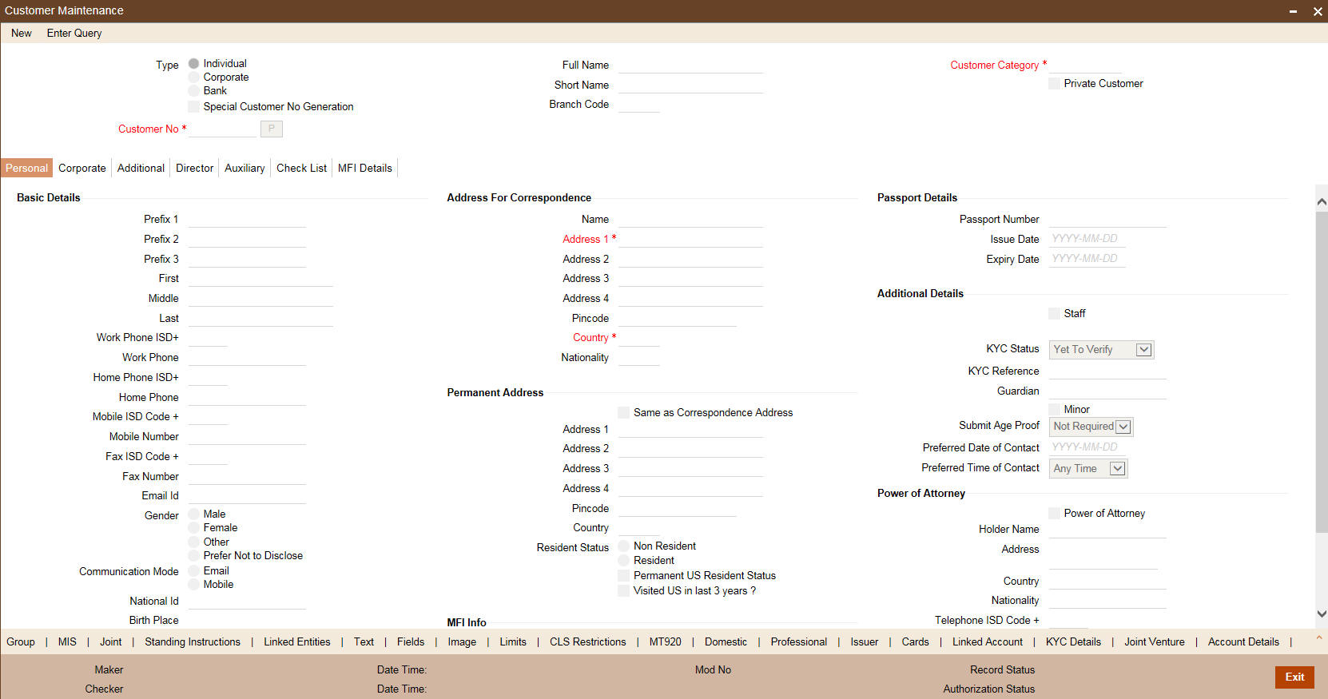Open the Professional link
This screenshot has width=1328, height=699.
(799, 641)
